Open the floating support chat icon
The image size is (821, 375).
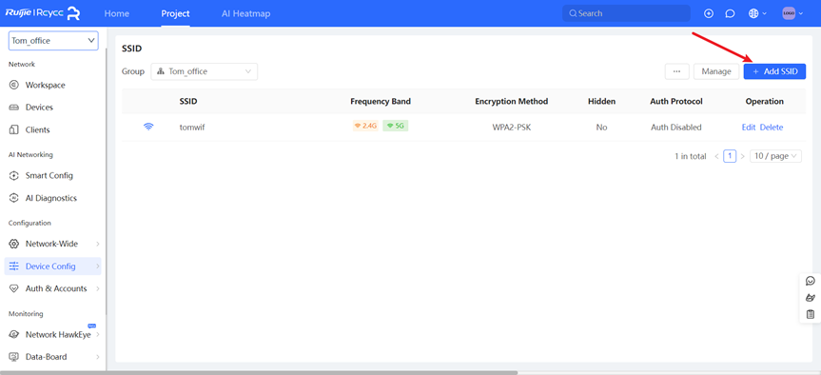pos(811,282)
